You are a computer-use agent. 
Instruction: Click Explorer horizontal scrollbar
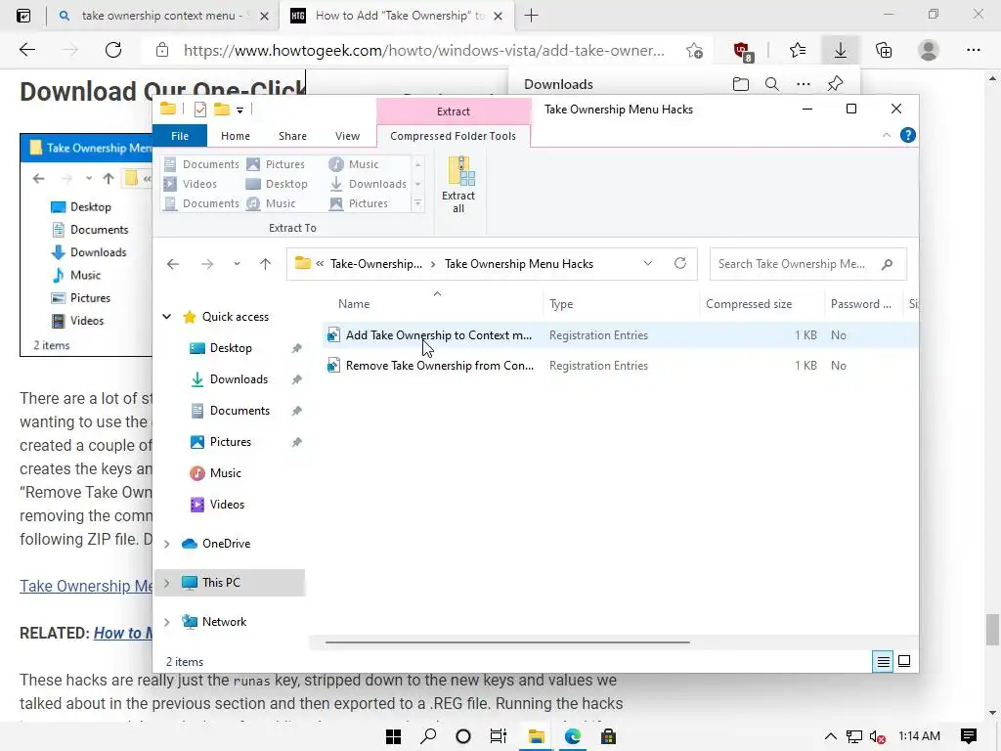pos(507,642)
